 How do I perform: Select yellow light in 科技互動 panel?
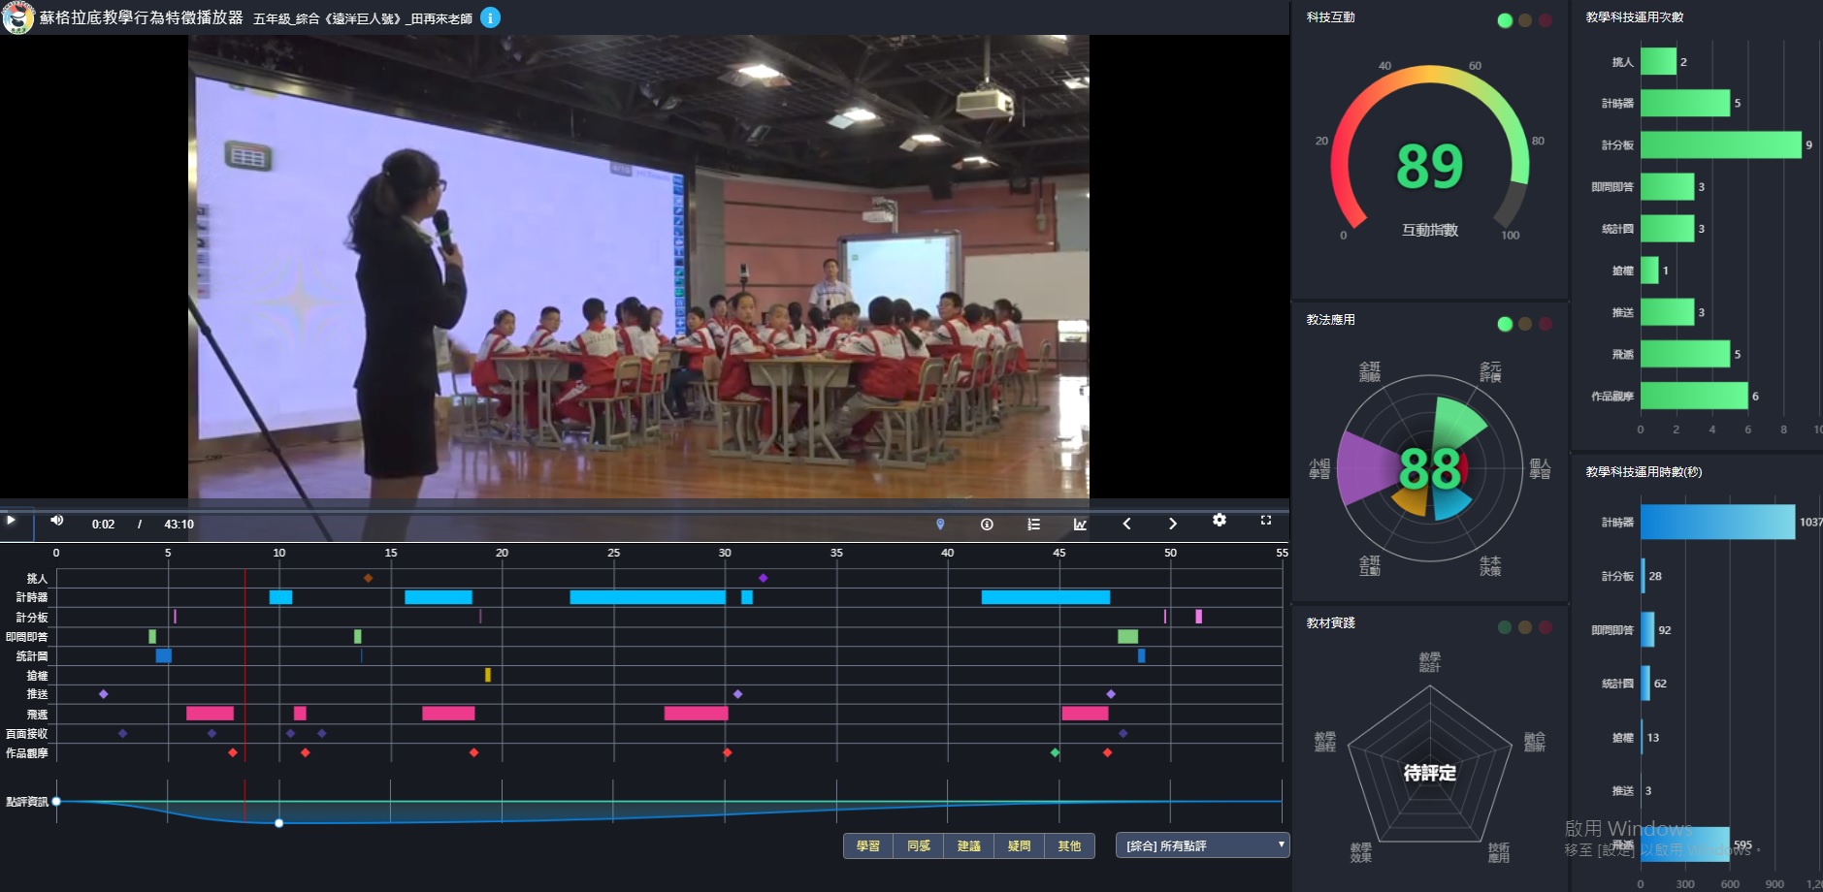(1525, 20)
